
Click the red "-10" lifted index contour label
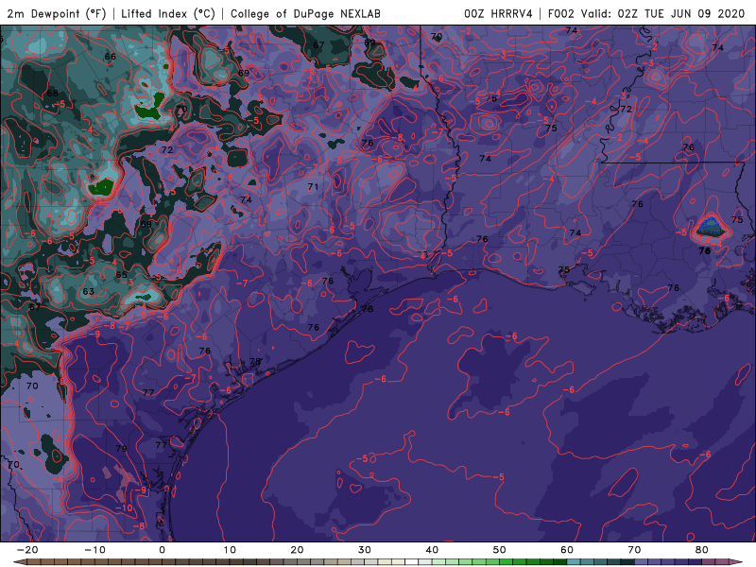pyautogui.click(x=124, y=507)
